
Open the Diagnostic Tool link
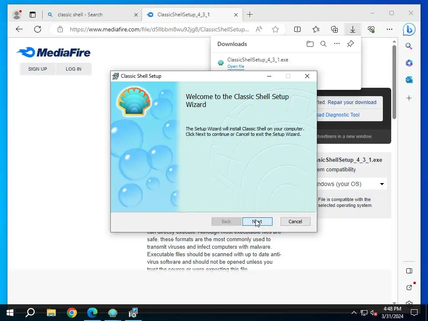point(338,115)
